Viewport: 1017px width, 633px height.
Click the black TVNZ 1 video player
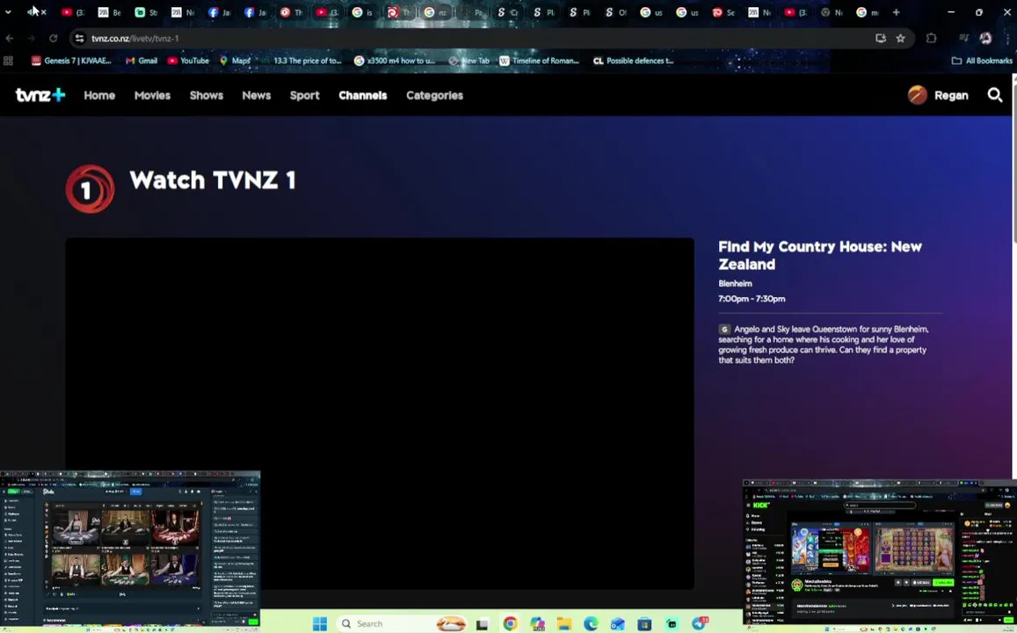point(380,414)
